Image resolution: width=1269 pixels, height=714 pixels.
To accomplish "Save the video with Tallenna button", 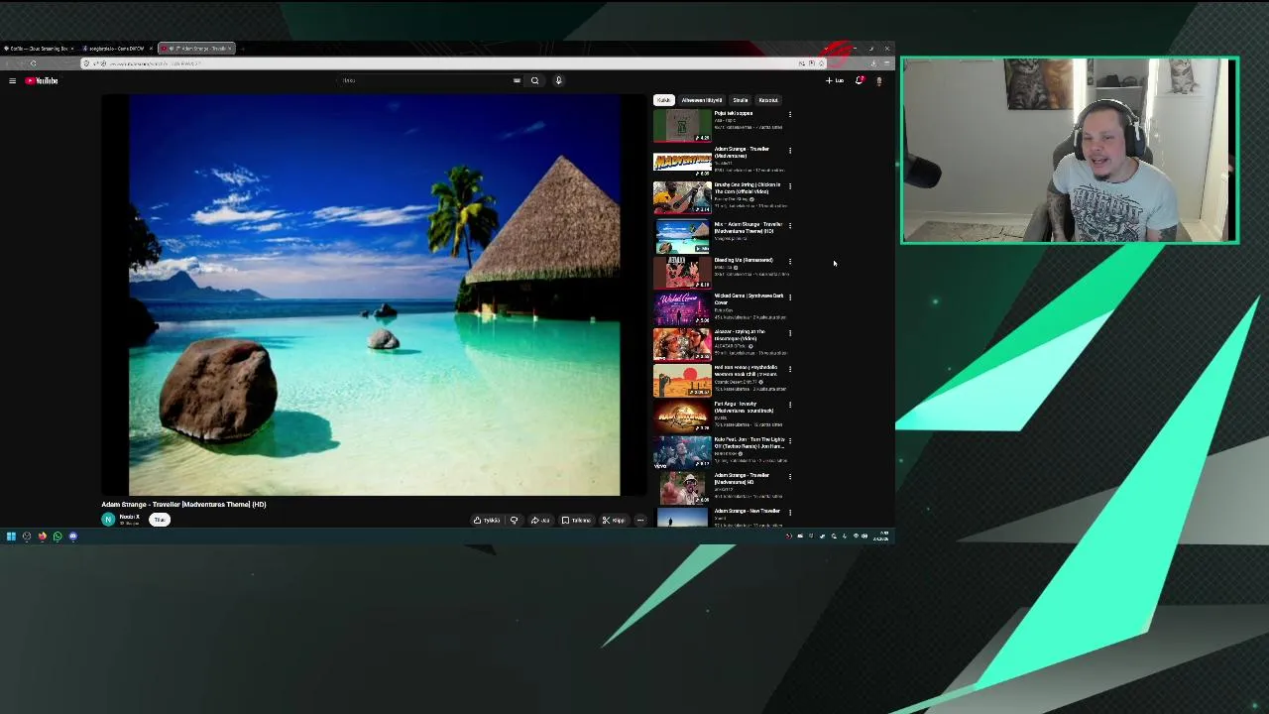I will tap(576, 520).
